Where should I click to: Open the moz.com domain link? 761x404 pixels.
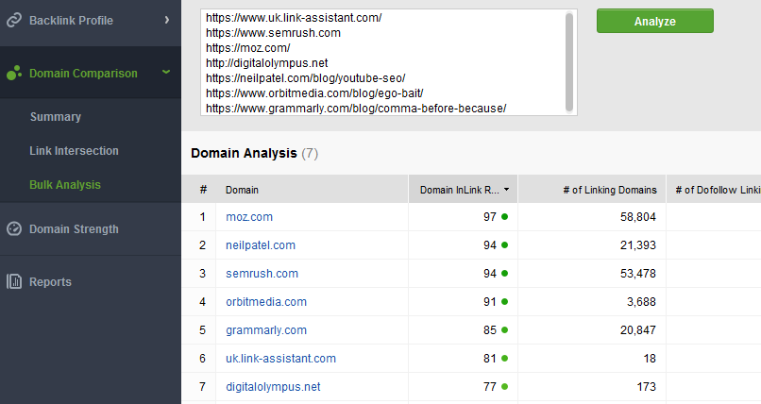pyautogui.click(x=249, y=217)
